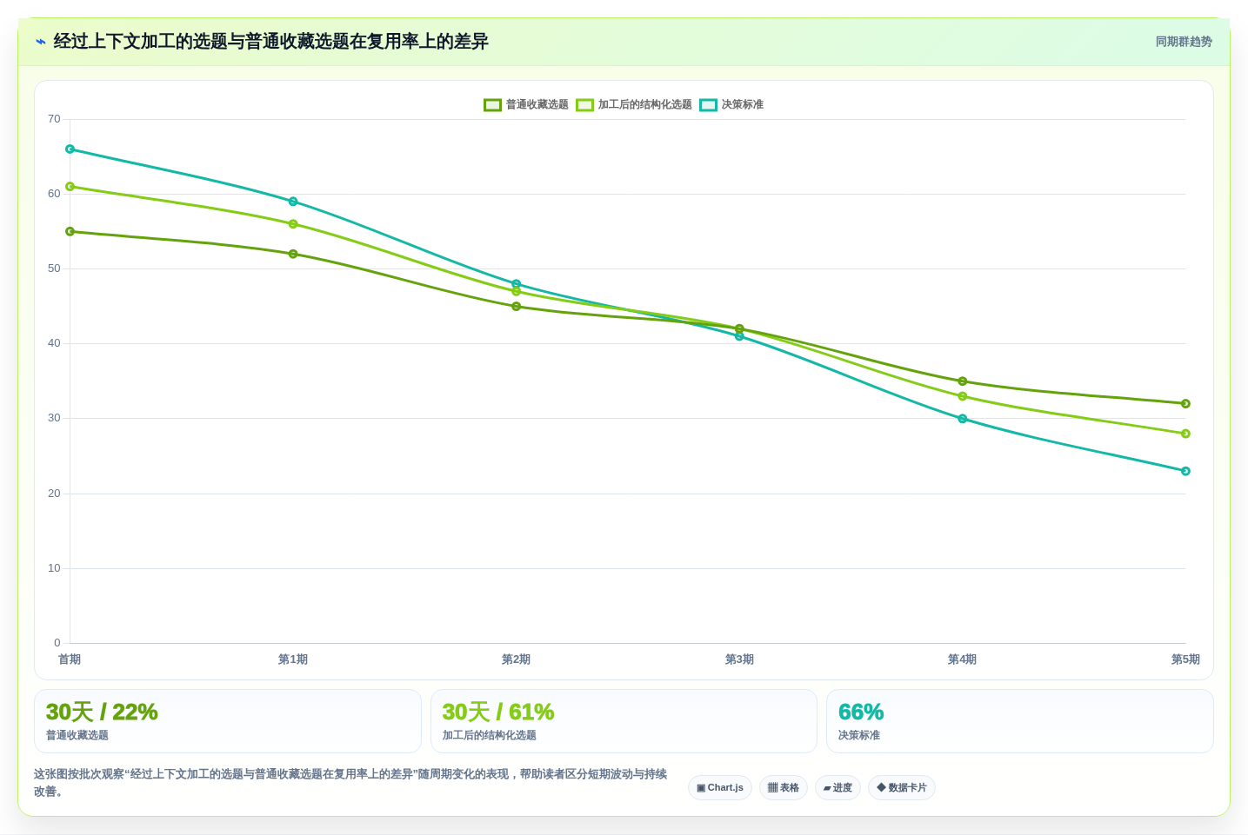The width and height of the screenshot is (1248, 835).
Task: Toggle the 决策标准 legend swatch
Action: pos(708,105)
